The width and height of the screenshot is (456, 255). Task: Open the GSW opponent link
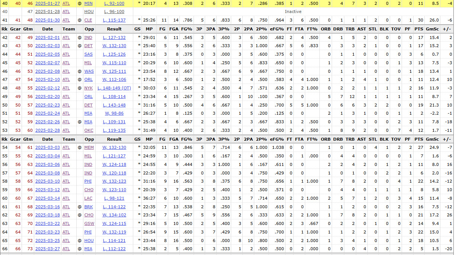pyautogui.click(x=89, y=223)
